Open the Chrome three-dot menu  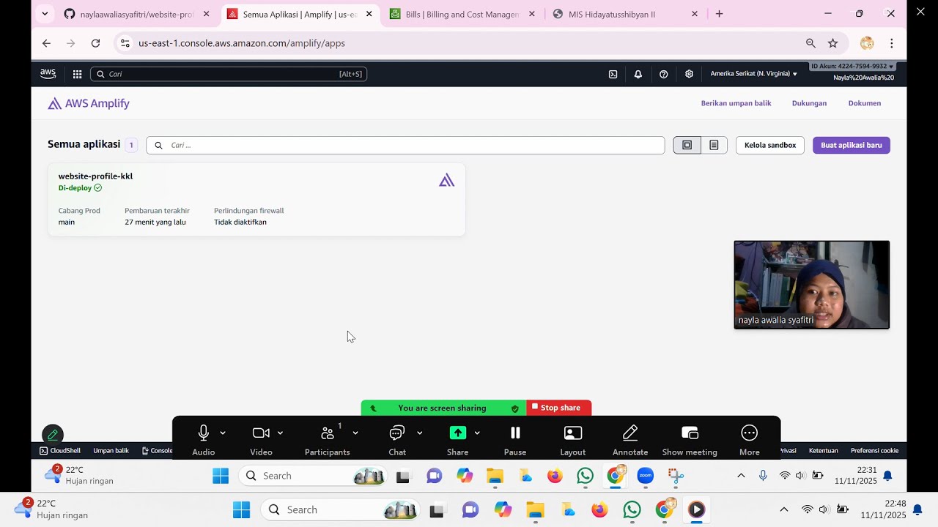coord(892,43)
